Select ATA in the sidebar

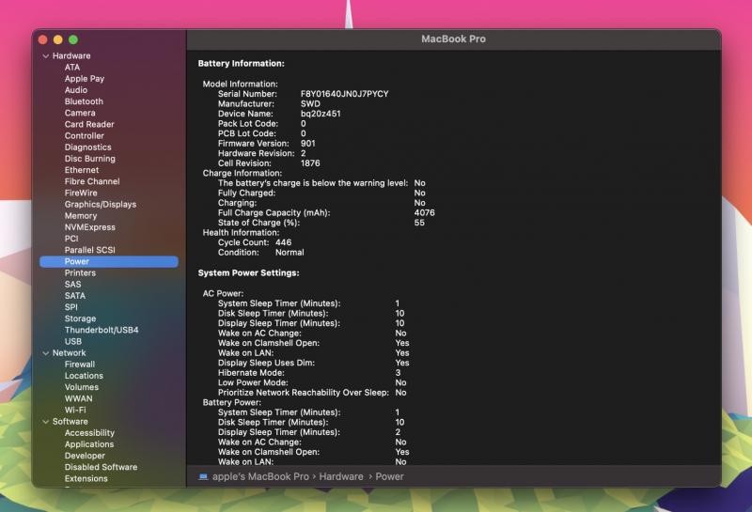[x=72, y=68]
